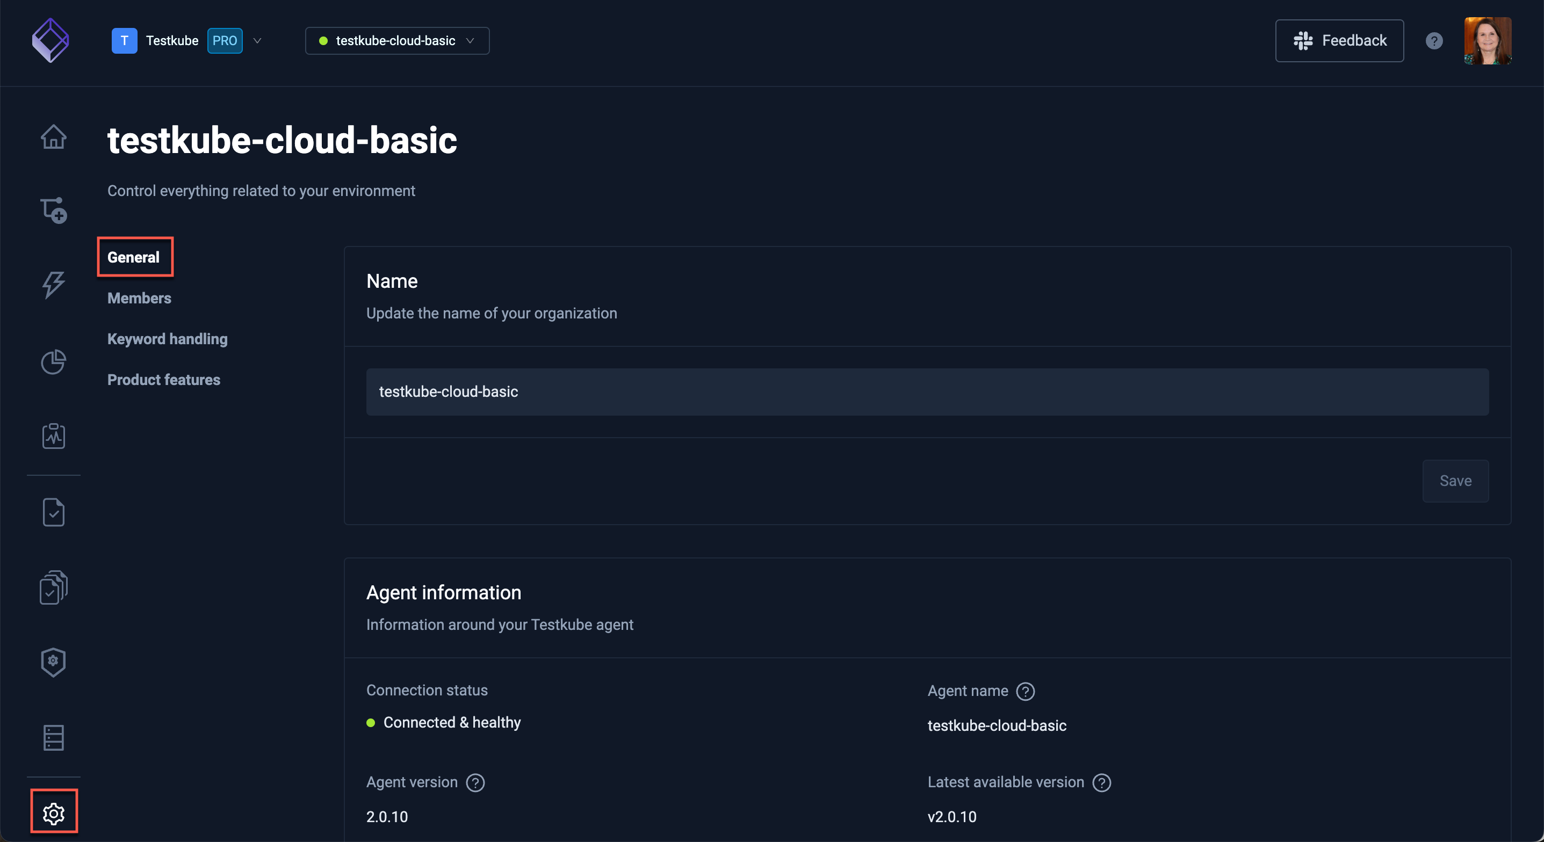This screenshot has width=1544, height=842.
Task: Open the server rack sidebar icon
Action: pos(53,738)
